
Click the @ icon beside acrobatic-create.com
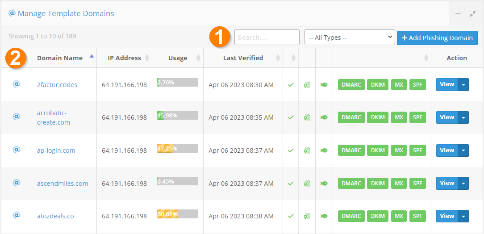click(17, 117)
